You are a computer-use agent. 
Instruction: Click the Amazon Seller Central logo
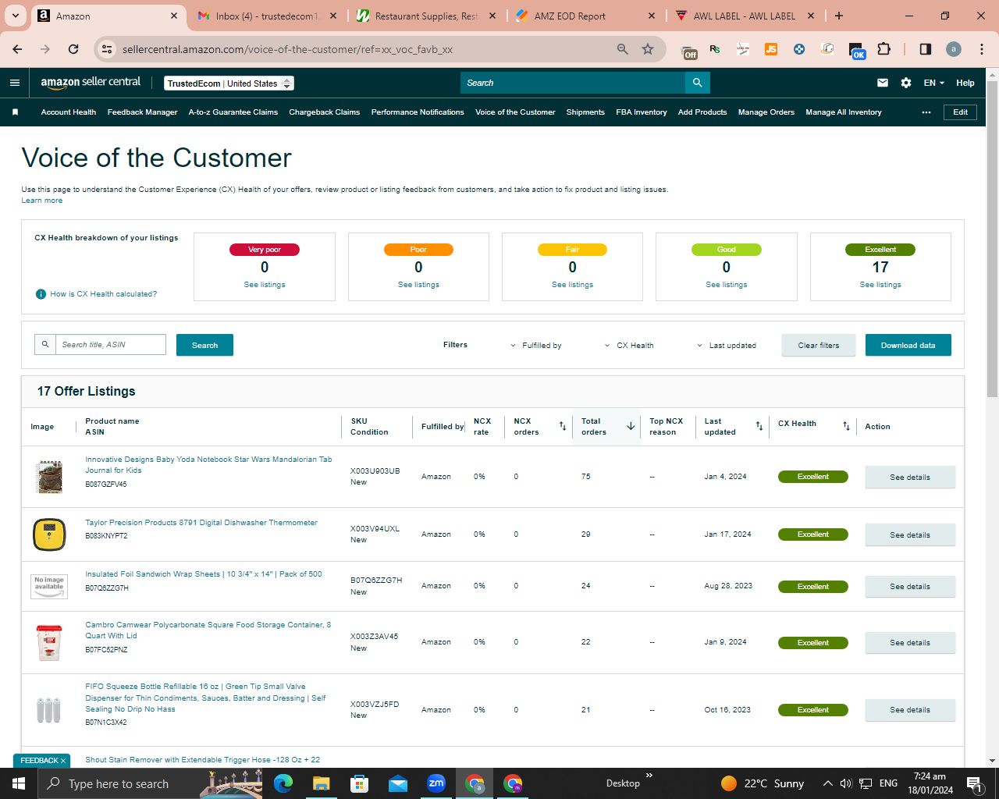[91, 83]
